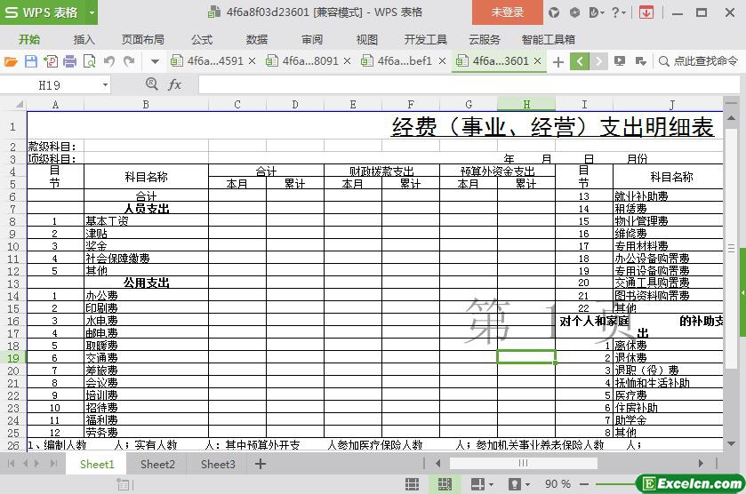746x494 pixels.
Task: Click the horizontal scrollbar left arrow
Action: pos(438,463)
